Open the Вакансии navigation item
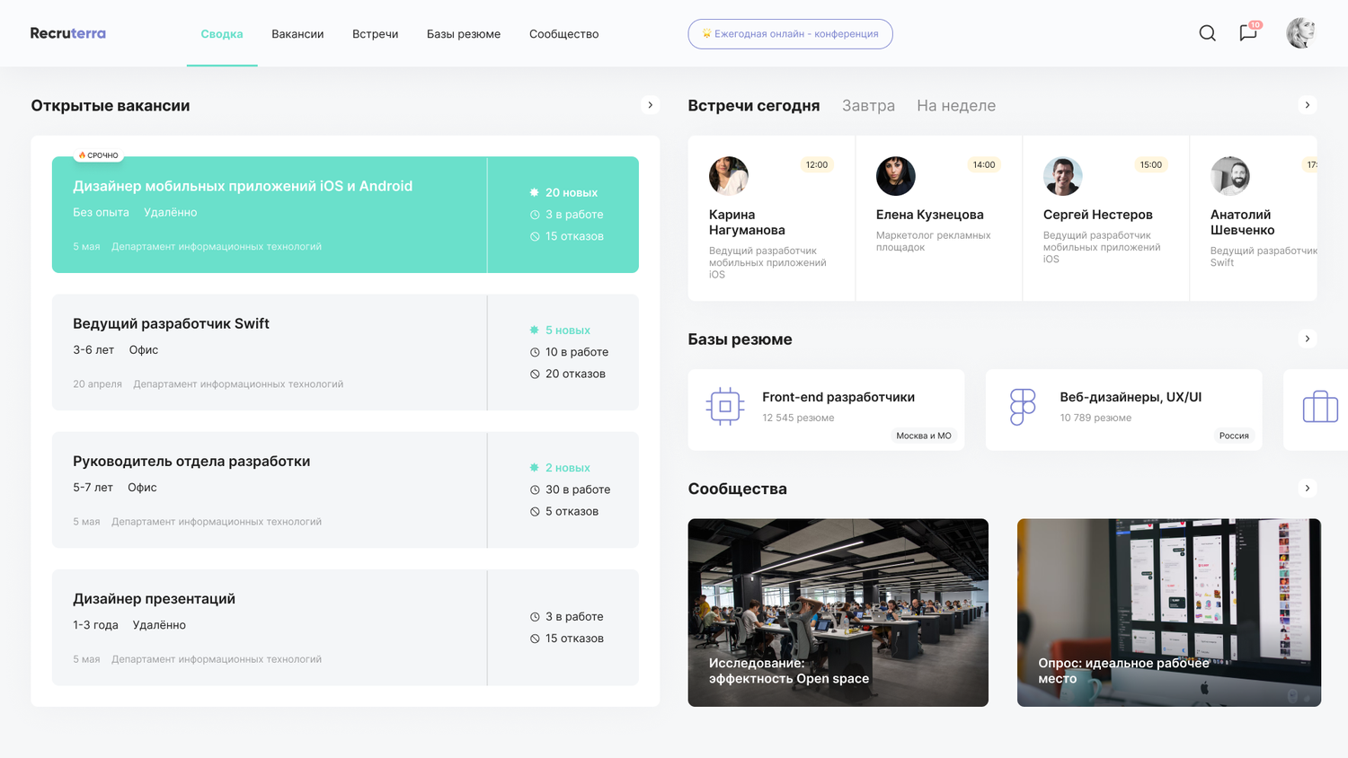The image size is (1348, 758). [x=297, y=34]
